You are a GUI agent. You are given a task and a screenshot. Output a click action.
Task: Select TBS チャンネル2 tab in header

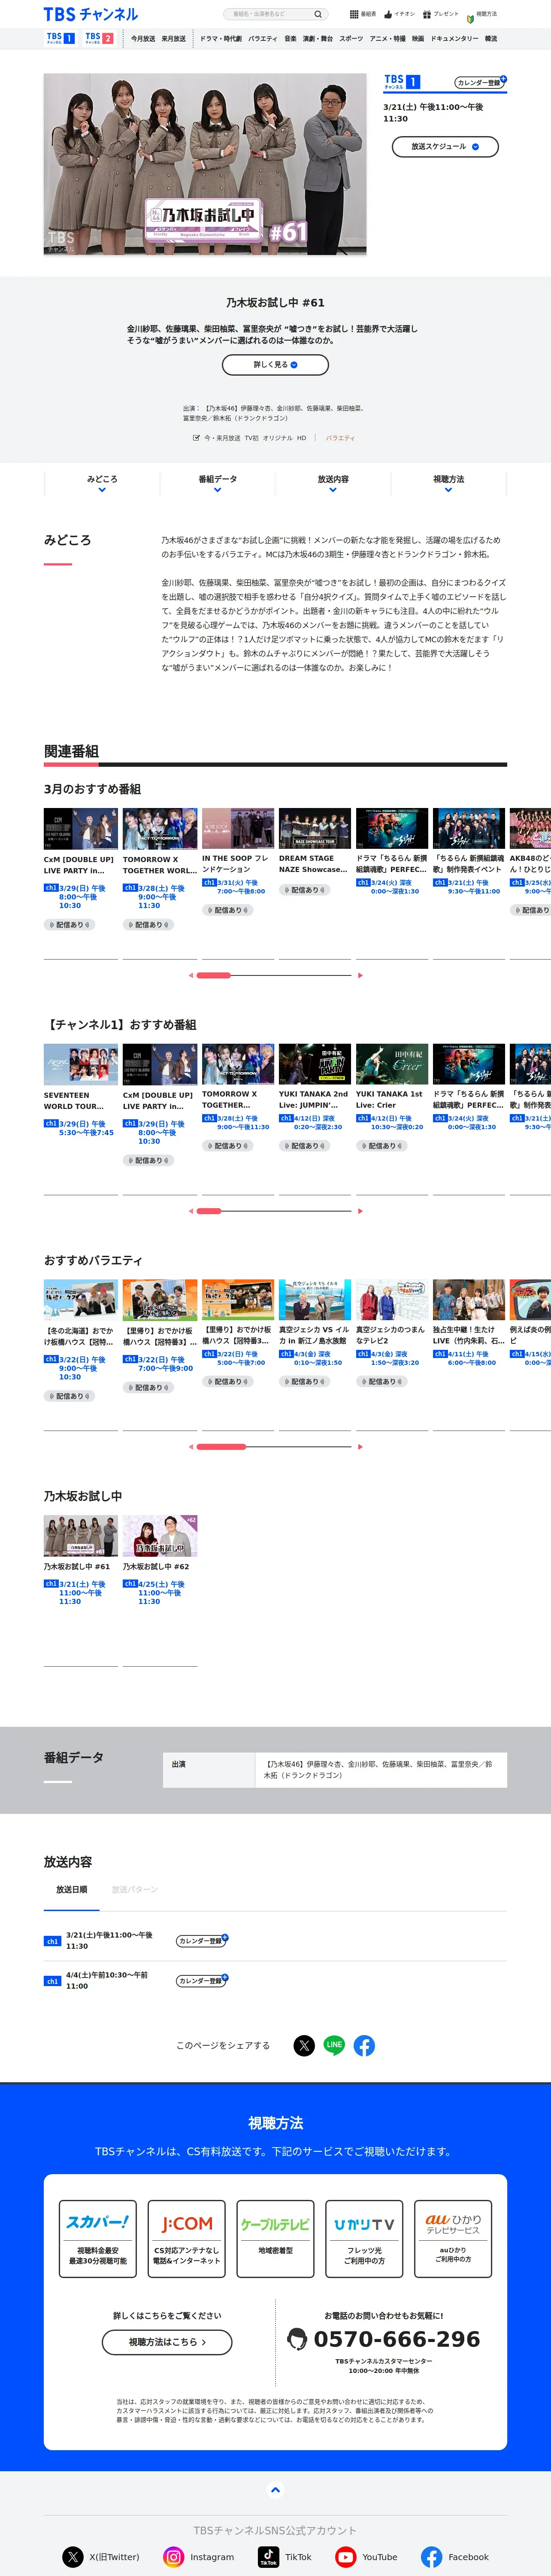99,38
